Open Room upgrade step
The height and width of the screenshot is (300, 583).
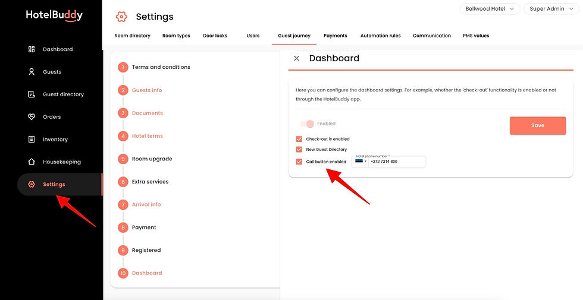[152, 159]
